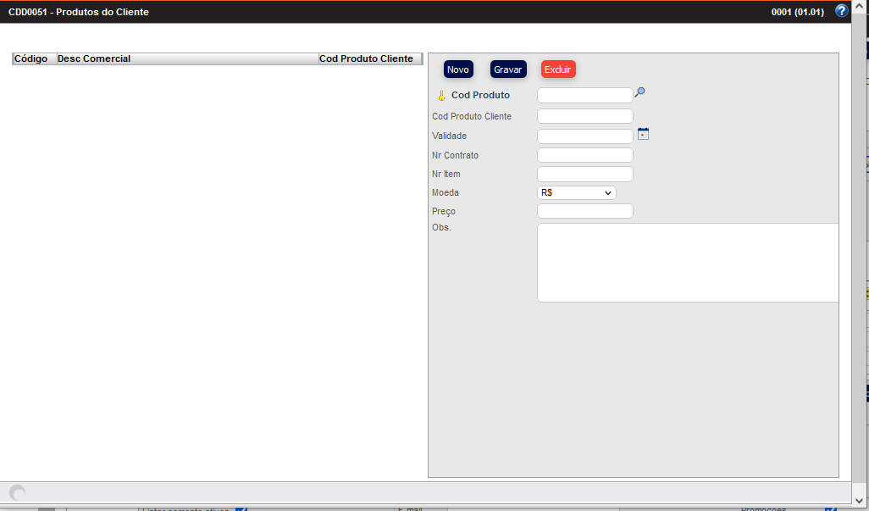
Task: Expand the Moeda currency dropdown
Action: 577,193
